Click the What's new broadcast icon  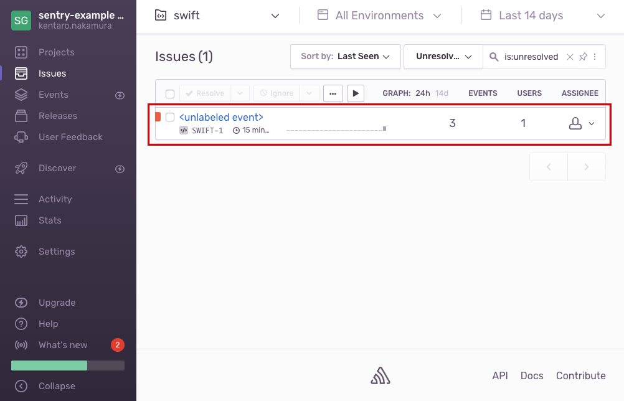point(21,345)
